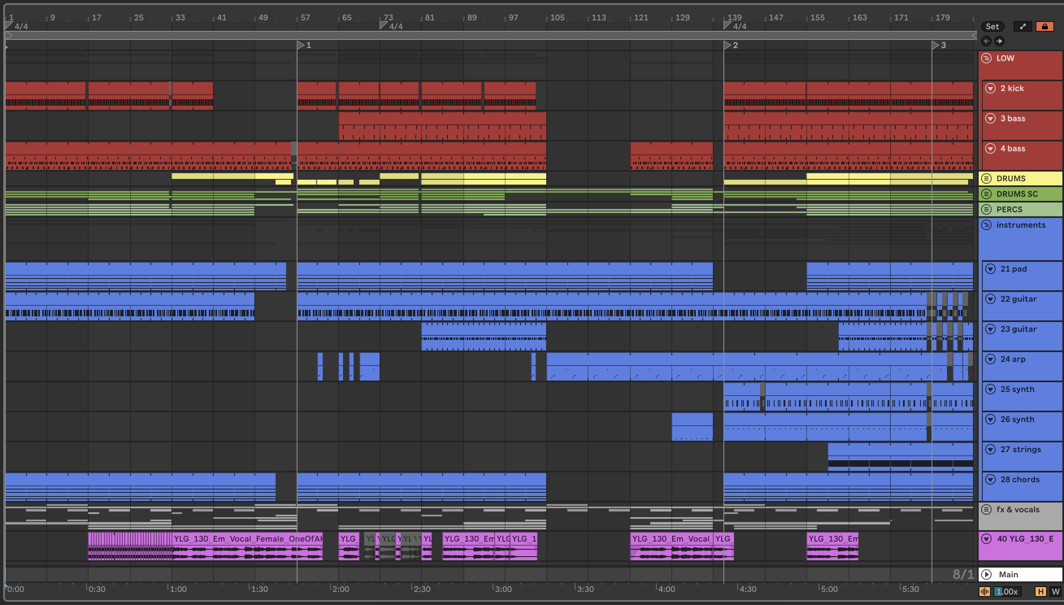Click the Main track play icon

[x=987, y=575]
